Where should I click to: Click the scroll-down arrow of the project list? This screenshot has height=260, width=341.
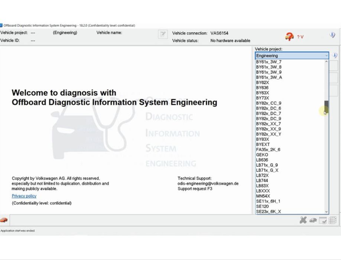point(326,212)
